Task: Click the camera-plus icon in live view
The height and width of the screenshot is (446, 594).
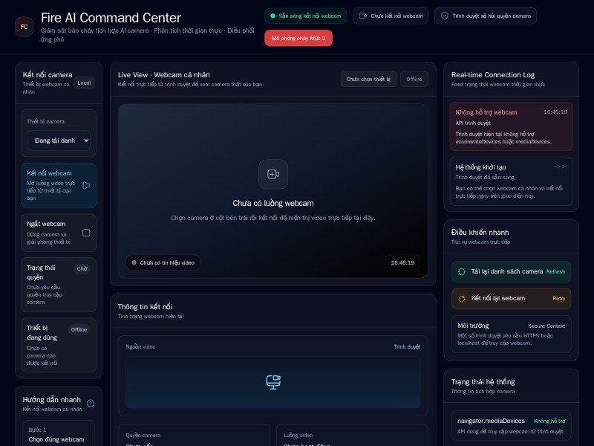Action: (x=272, y=174)
